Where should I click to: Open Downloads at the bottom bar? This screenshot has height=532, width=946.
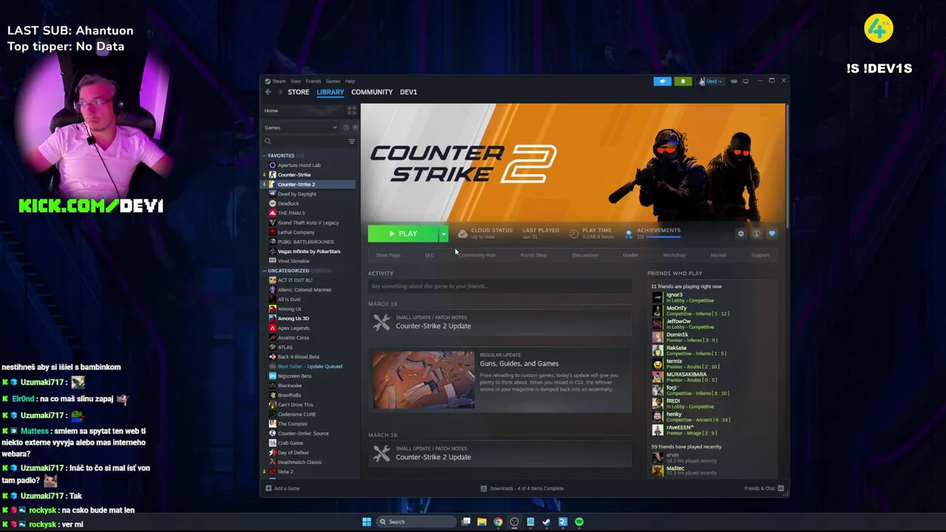pyautogui.click(x=522, y=488)
